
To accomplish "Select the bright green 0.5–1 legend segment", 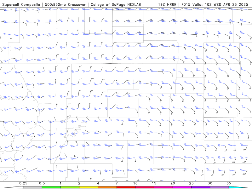I will click(x=51, y=187).
